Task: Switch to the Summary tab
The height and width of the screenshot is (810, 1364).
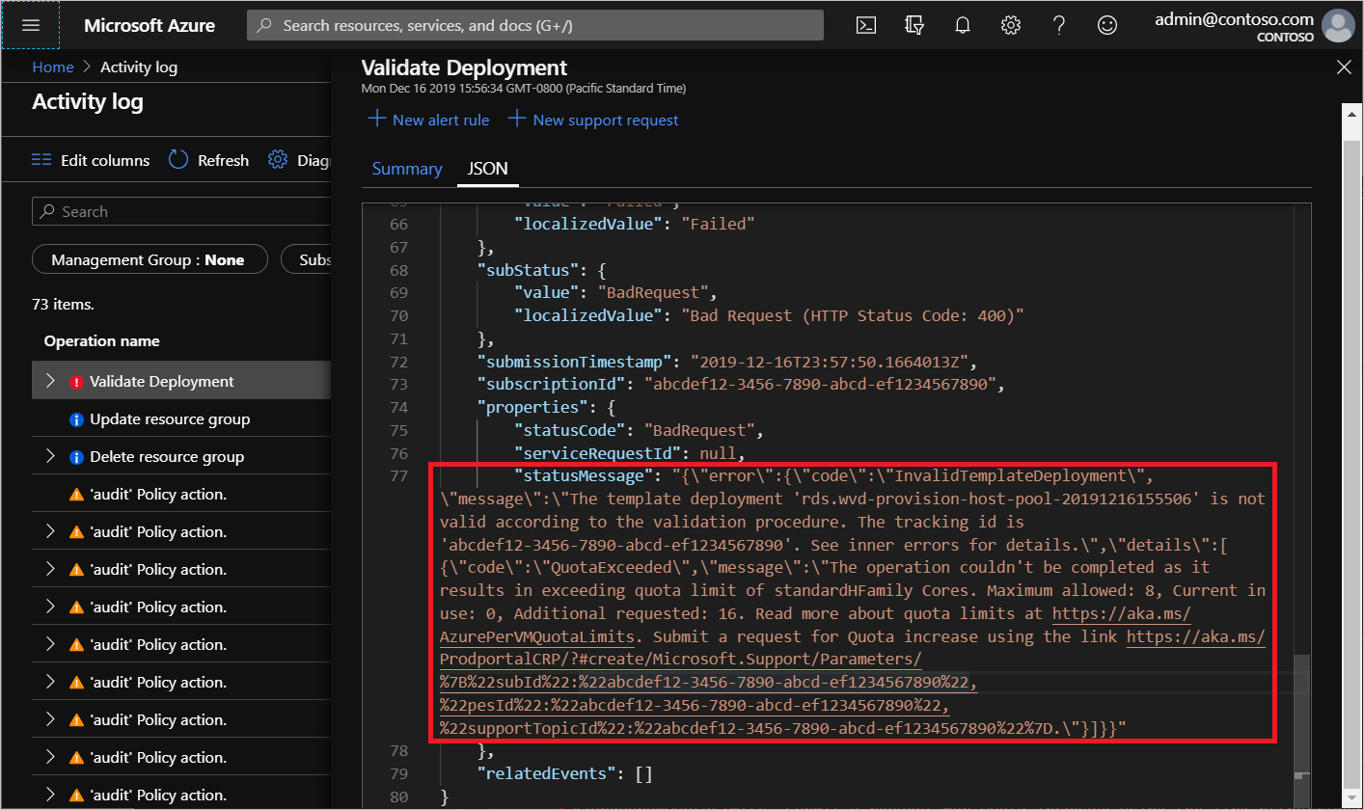Action: 407,168
